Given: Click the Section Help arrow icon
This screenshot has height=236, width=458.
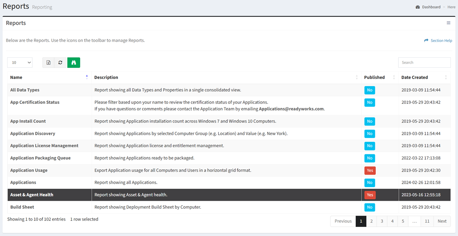Looking at the screenshot, I should click(426, 41).
